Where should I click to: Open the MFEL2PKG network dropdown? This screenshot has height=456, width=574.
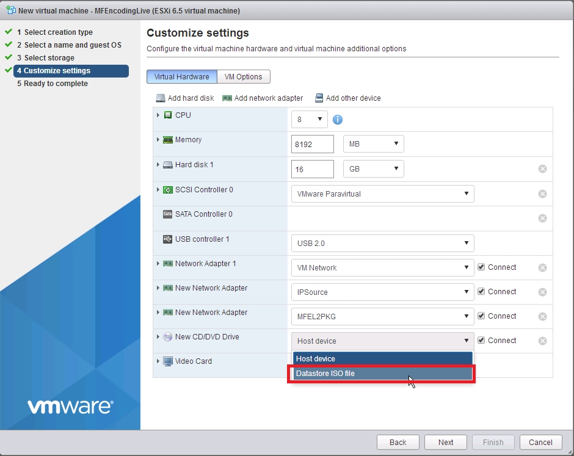(382, 316)
